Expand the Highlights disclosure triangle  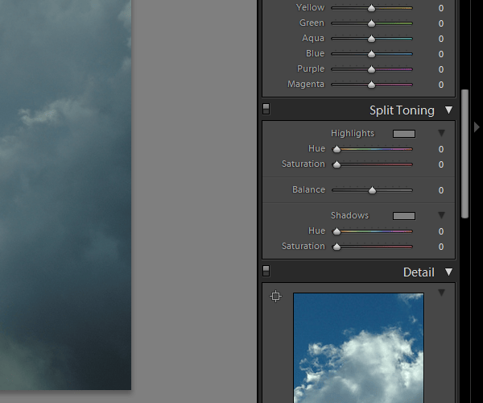point(441,133)
